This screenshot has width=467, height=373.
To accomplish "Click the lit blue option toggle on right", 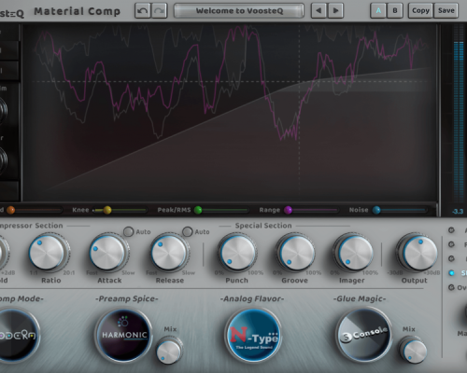I will 451,273.
